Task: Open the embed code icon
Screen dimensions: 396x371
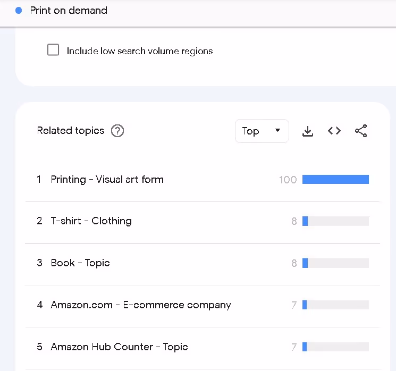Action: [334, 131]
